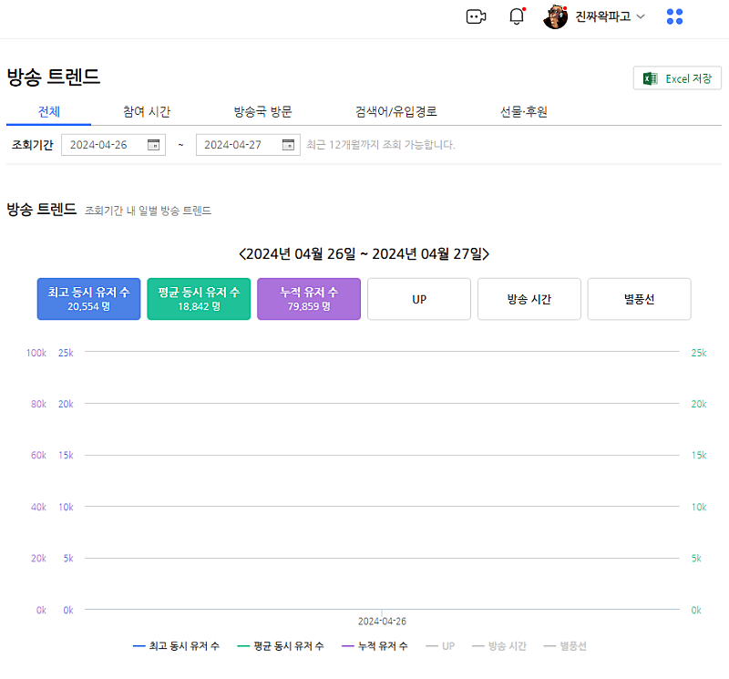Click the Excel icon on save button

(x=651, y=78)
